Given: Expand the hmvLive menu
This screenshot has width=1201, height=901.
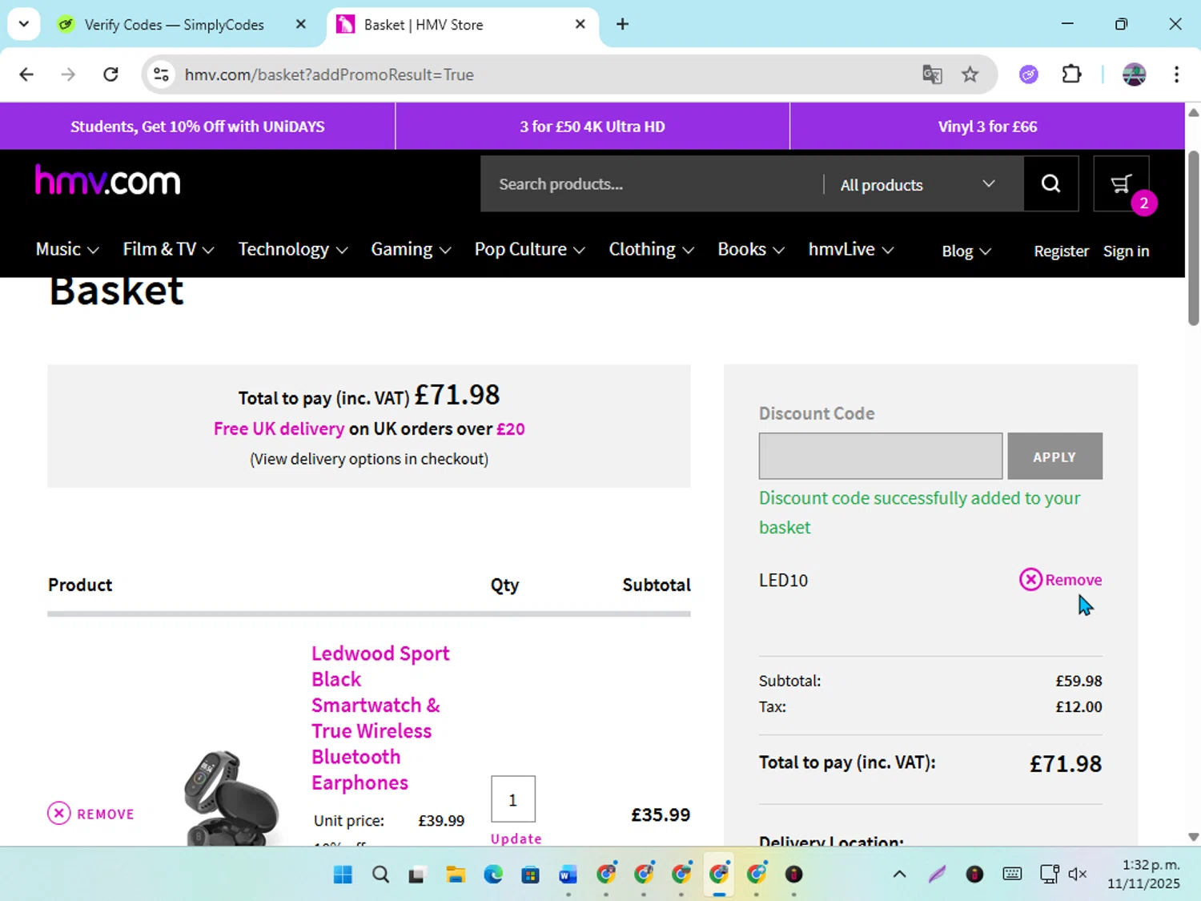Looking at the screenshot, I should click(851, 249).
